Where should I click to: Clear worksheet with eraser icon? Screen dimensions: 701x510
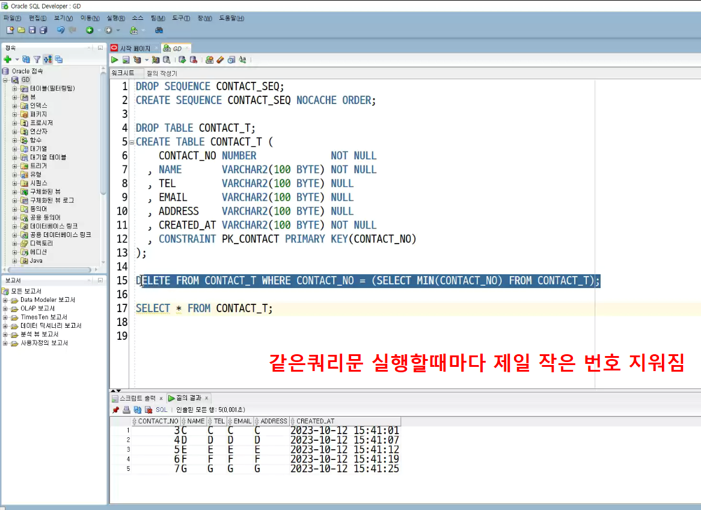(221, 60)
